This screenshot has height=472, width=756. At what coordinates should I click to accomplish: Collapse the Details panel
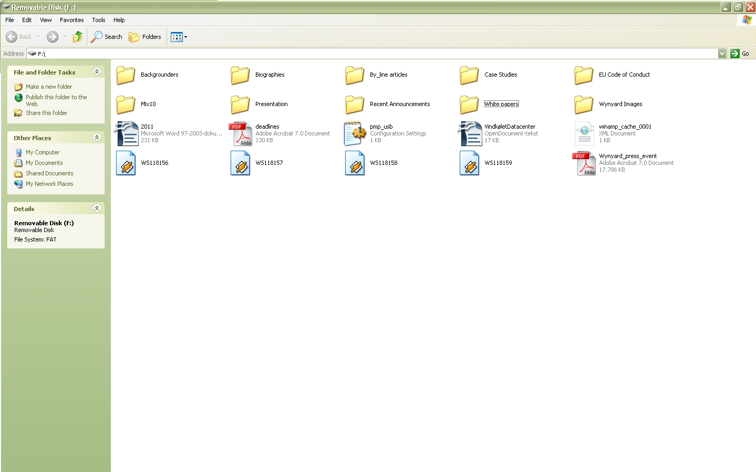pyautogui.click(x=97, y=208)
